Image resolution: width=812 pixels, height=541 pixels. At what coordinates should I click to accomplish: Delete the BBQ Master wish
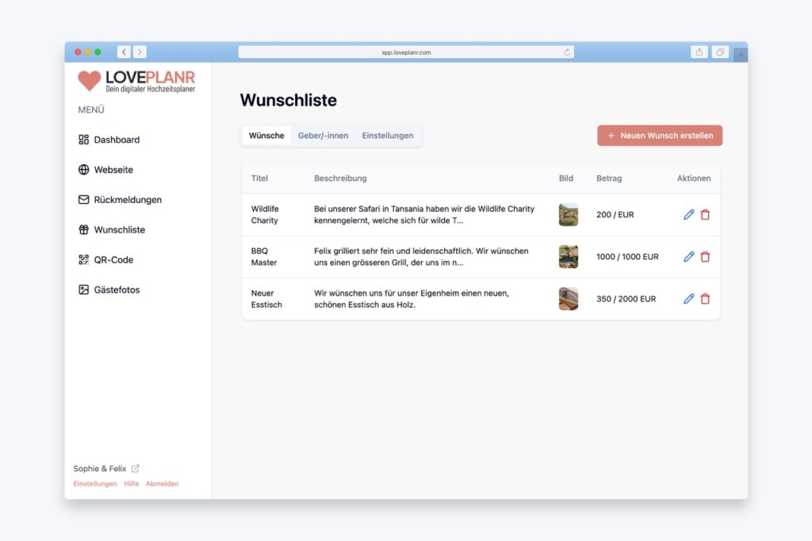point(705,257)
